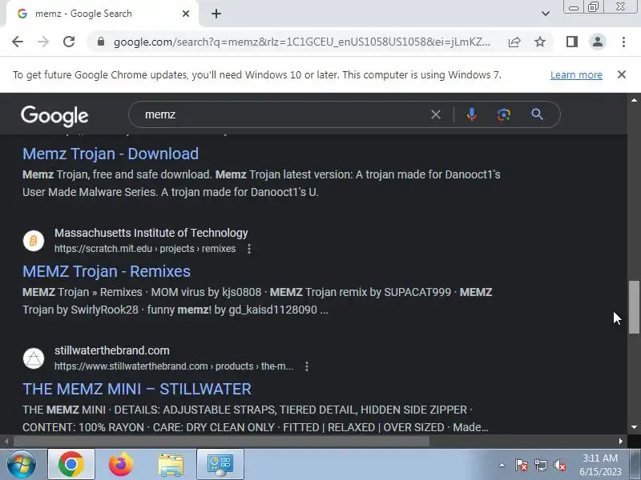Submit search with magnifier icon
The height and width of the screenshot is (480, 641).
coord(537,114)
